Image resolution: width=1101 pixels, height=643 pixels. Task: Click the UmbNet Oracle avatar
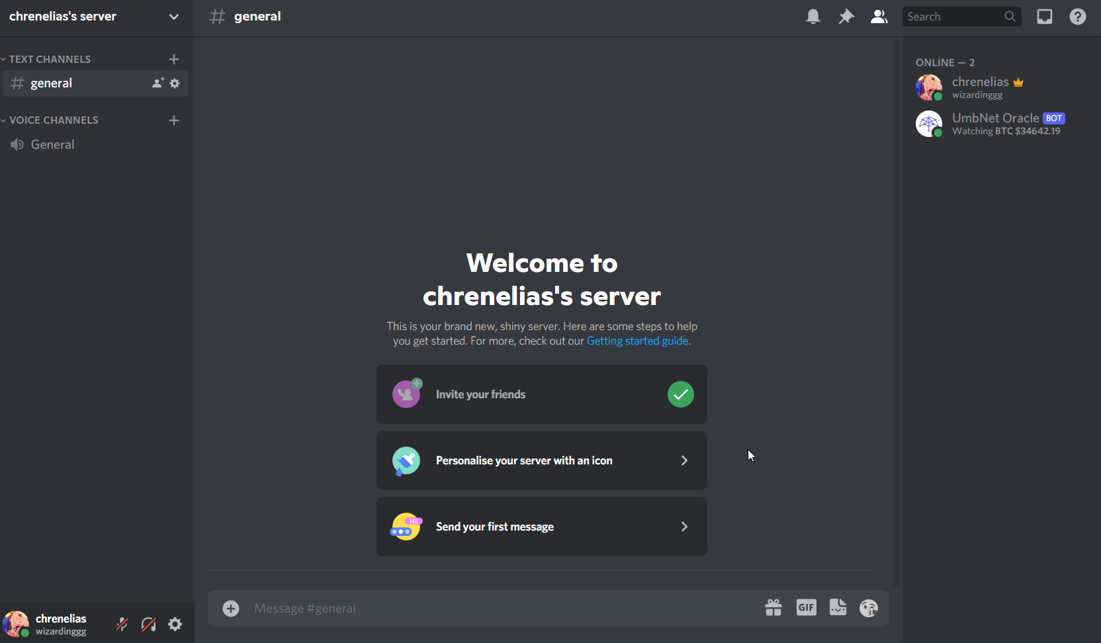(929, 124)
